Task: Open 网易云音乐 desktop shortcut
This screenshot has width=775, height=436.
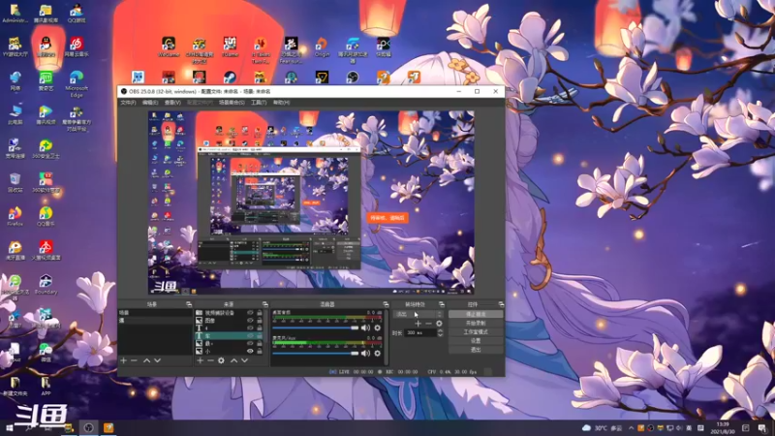Action: 77,47
